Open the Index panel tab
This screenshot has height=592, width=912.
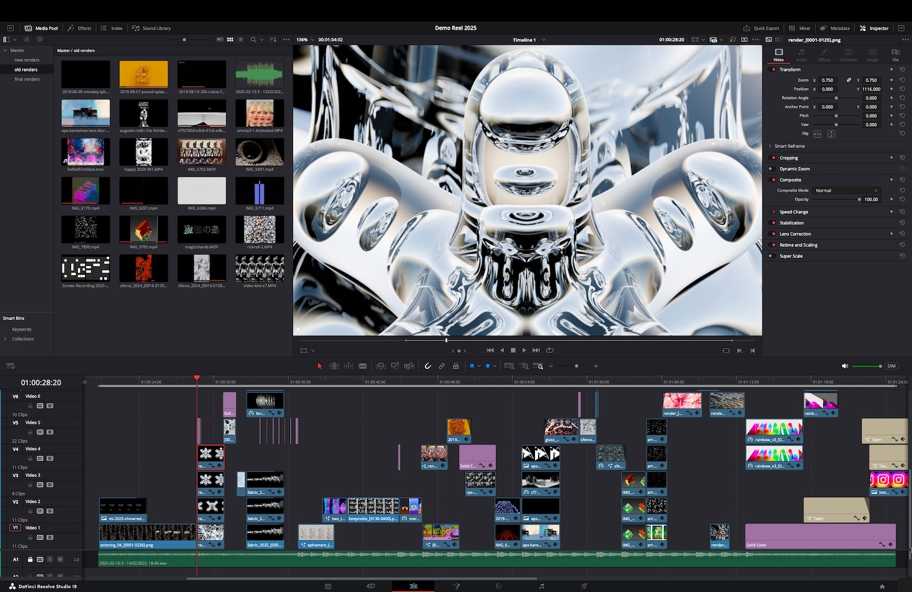tap(112, 28)
